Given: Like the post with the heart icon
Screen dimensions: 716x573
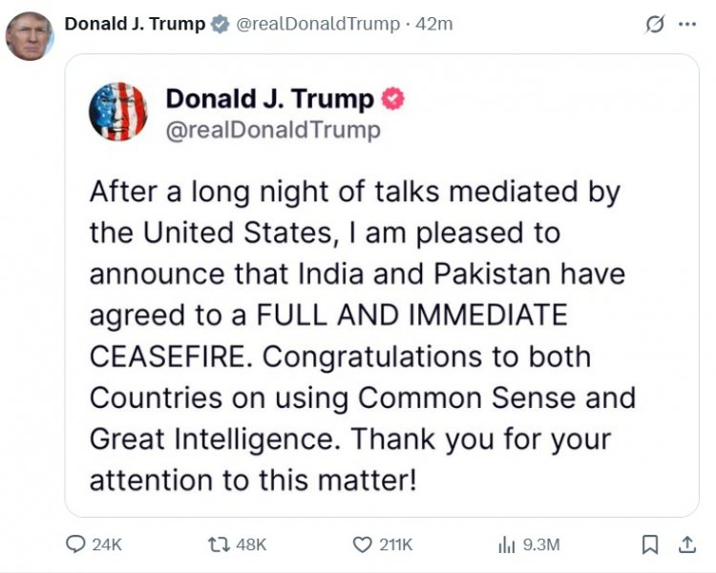Looking at the screenshot, I should pos(362,544).
